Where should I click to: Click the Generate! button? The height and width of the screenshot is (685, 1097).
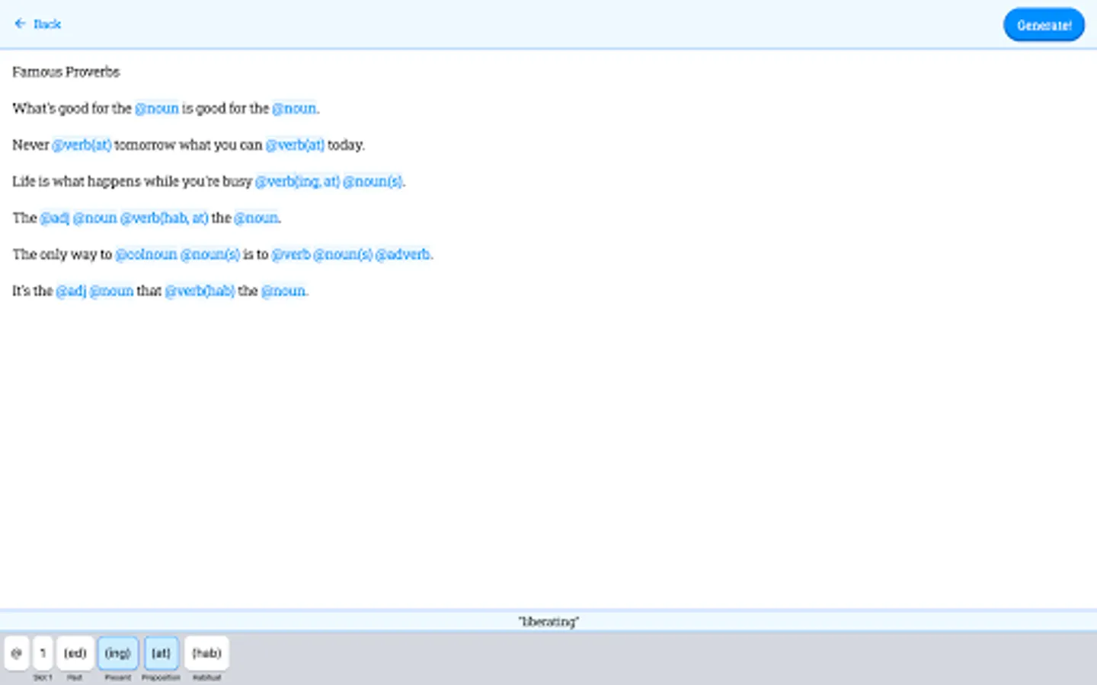(x=1044, y=25)
